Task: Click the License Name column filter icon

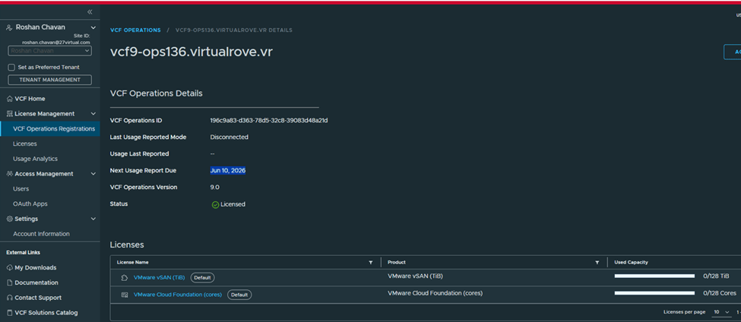Action: (x=371, y=262)
